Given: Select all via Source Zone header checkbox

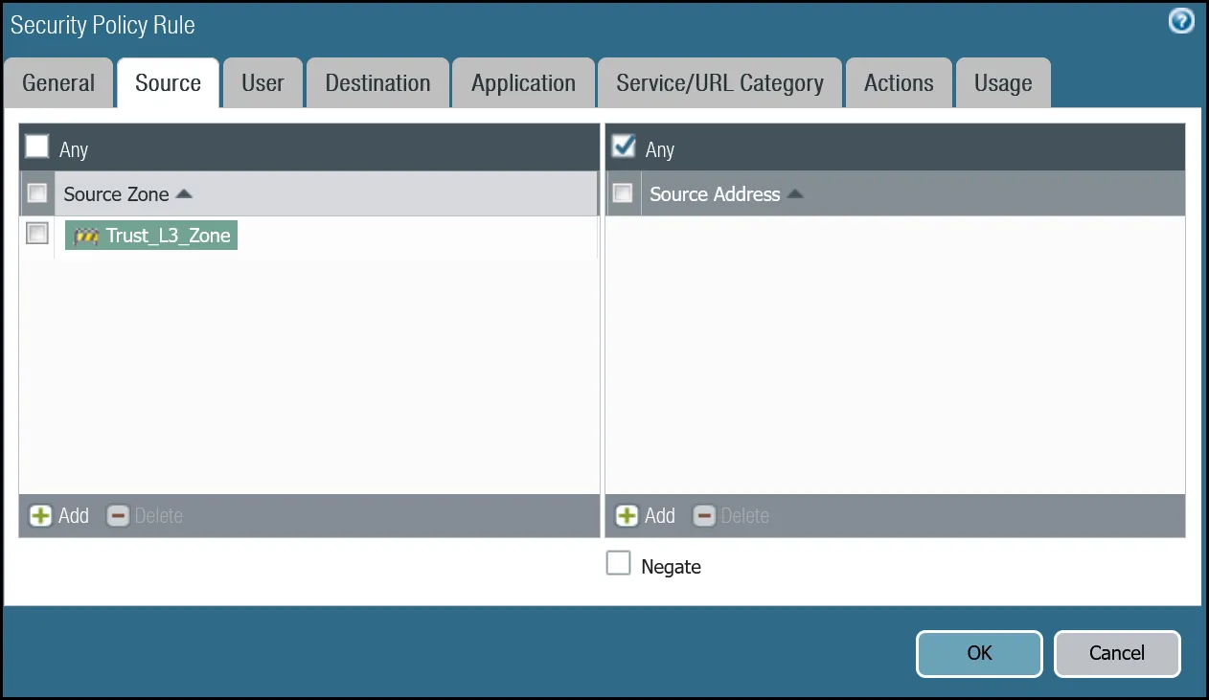Looking at the screenshot, I should click(x=37, y=193).
